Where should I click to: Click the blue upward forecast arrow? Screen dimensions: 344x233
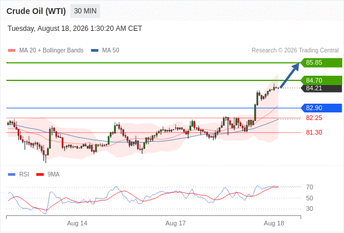coord(289,76)
